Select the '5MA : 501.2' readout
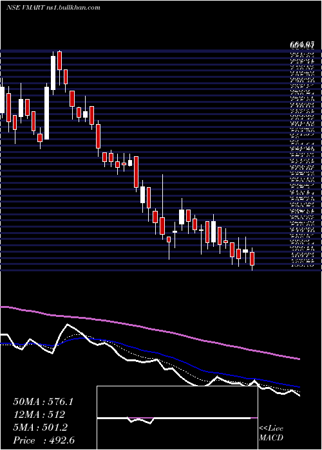Viewport: 322px width, 450px height. click(x=40, y=428)
